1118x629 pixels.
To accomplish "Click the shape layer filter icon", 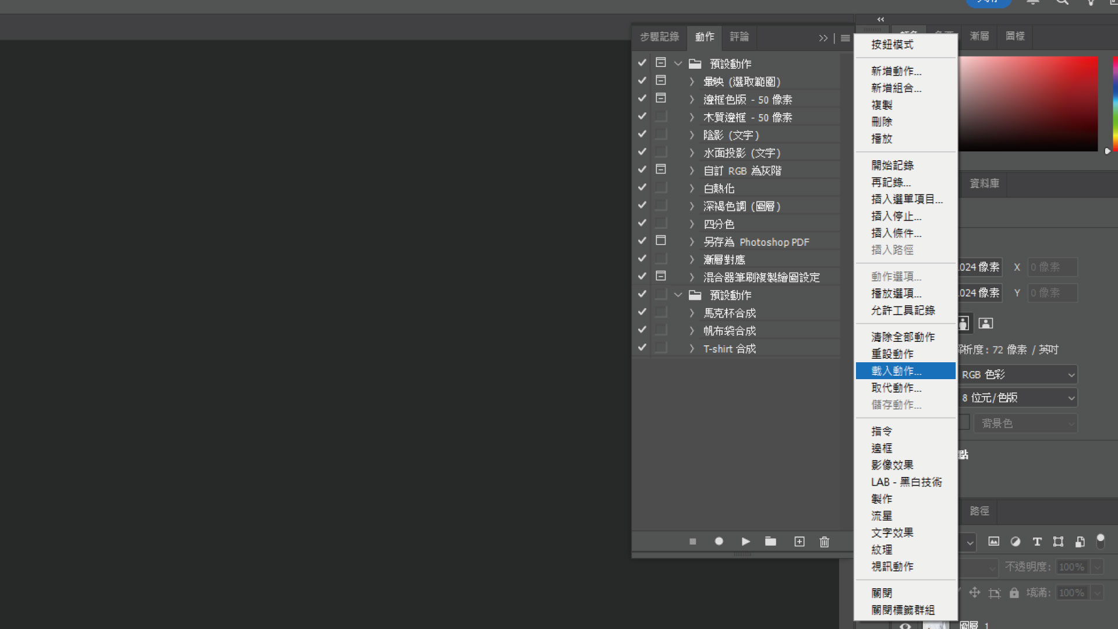I will click(1059, 542).
